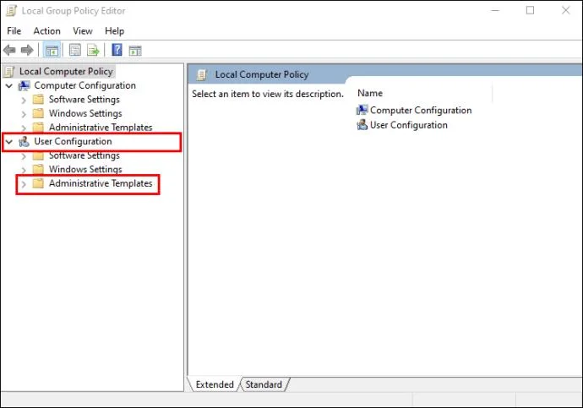Screen dimensions: 583x408
Task: Click Windows Settings folder icon under User Configuration
Action: coord(38,170)
